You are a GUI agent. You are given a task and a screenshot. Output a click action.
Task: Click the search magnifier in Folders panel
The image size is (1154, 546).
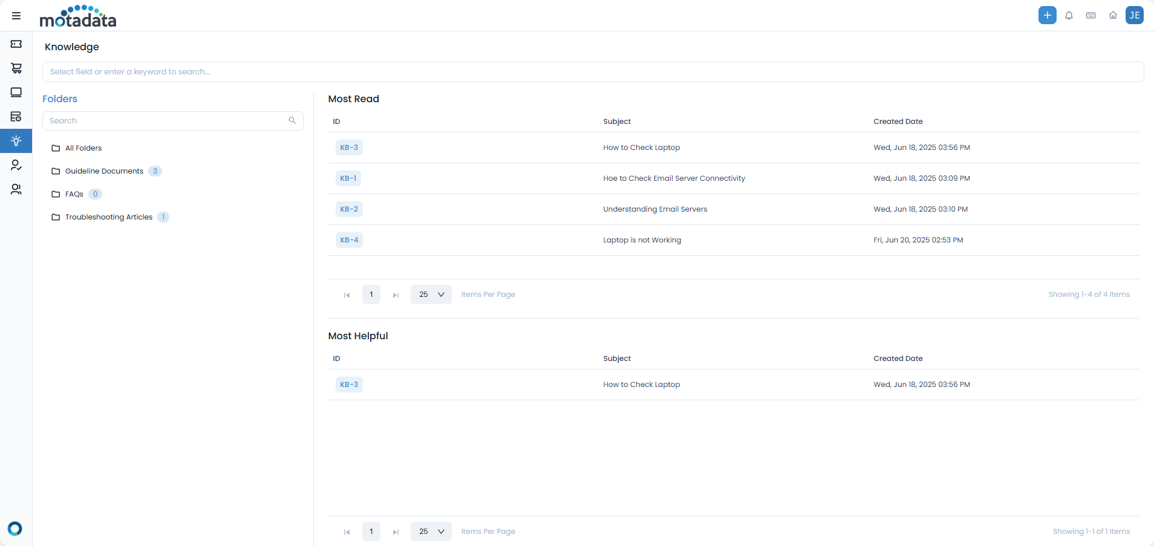pos(292,120)
